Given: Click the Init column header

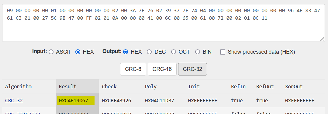Looking at the screenshot, I should [194, 86].
